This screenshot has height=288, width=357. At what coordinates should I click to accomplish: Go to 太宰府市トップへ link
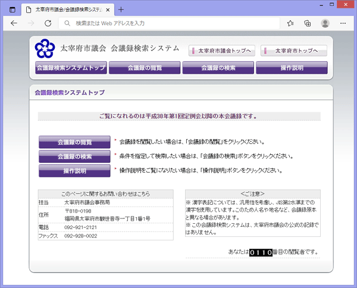click(x=294, y=51)
